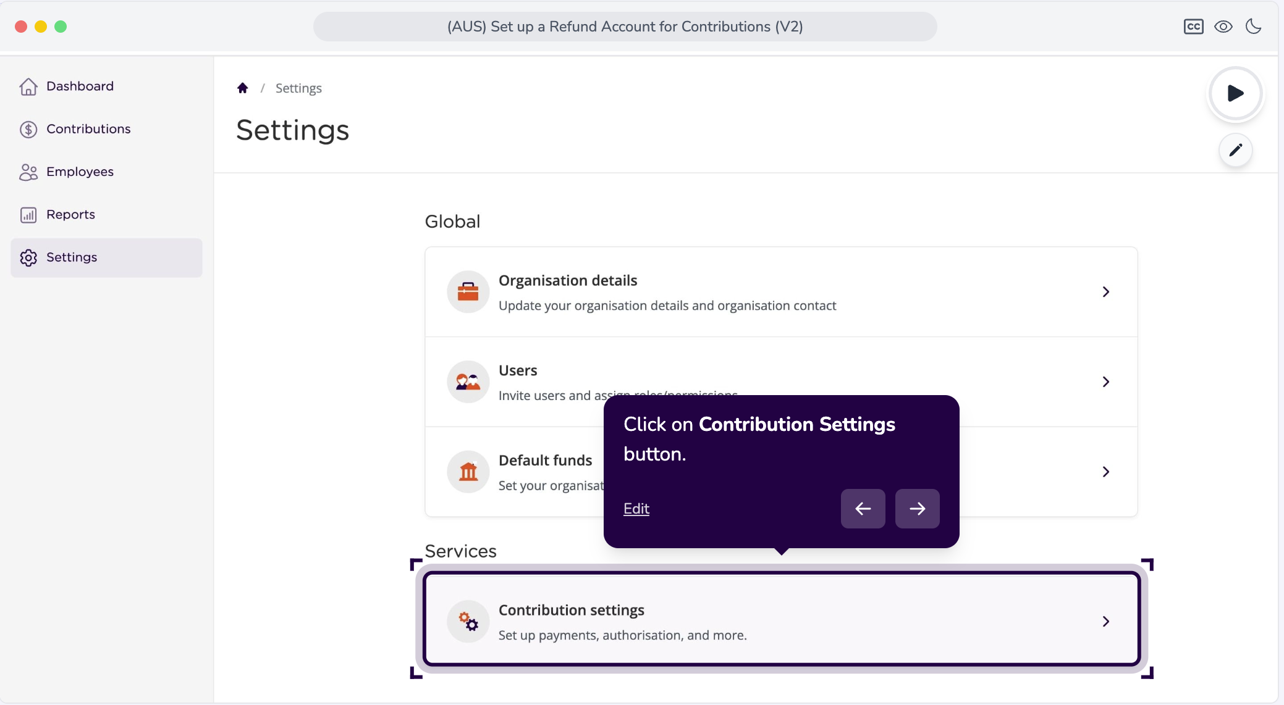
Task: Click the Edit link in tooltip
Action: click(636, 509)
